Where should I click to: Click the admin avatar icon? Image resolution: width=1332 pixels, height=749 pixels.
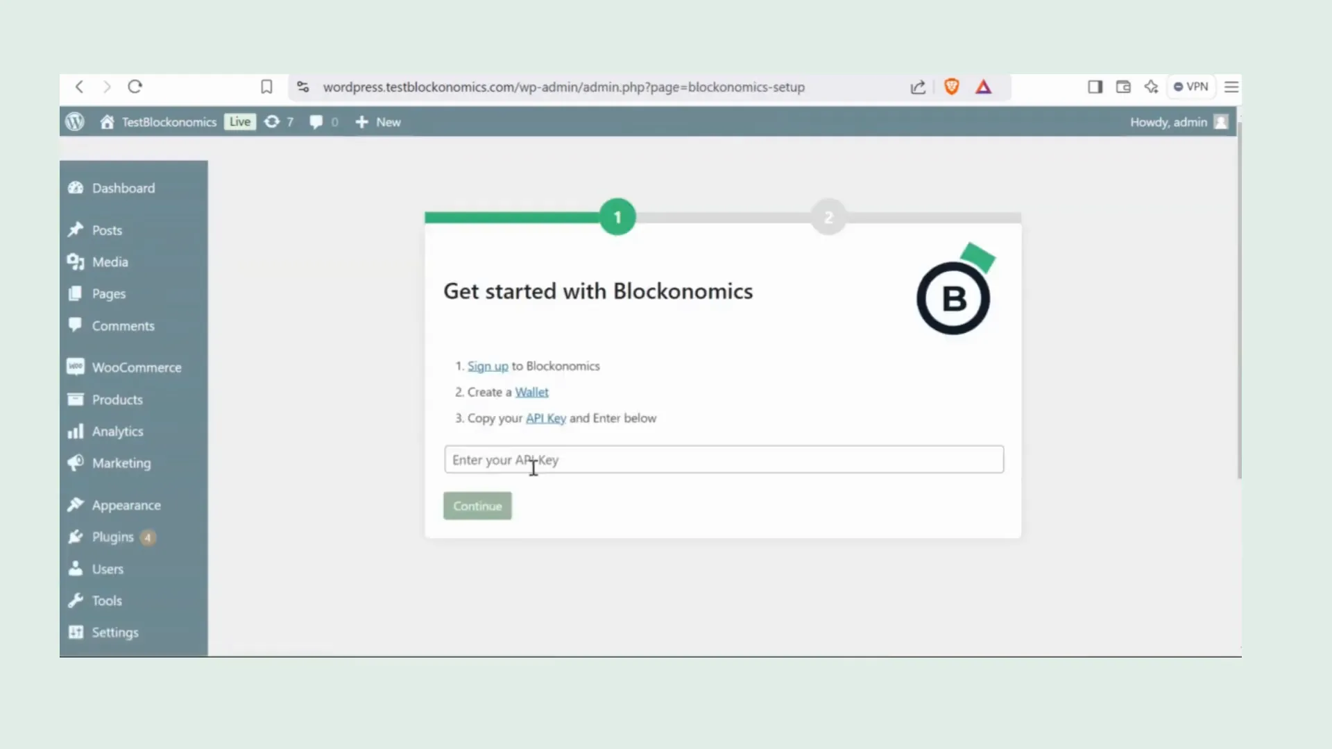[x=1221, y=122]
